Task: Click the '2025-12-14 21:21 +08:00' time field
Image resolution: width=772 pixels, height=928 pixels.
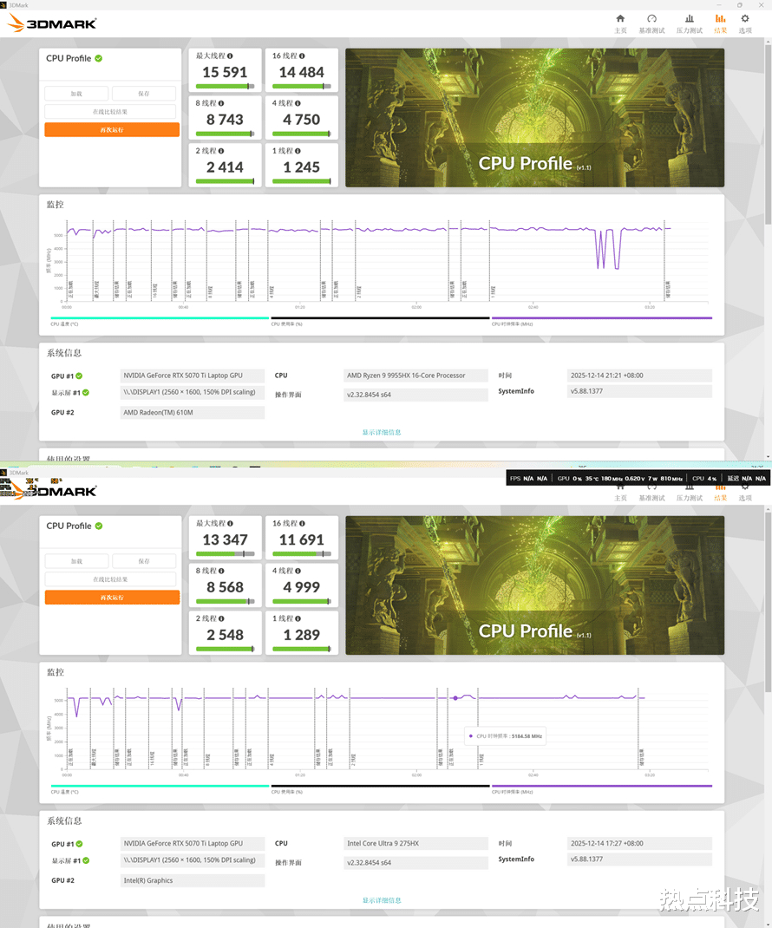Action: (639, 376)
